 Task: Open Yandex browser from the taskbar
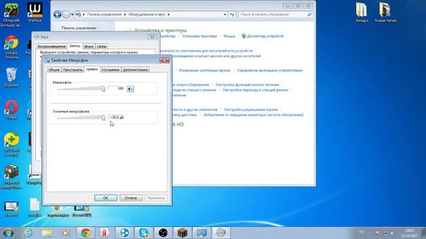point(105,233)
